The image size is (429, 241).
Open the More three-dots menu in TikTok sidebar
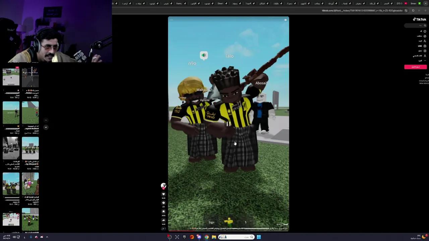(425, 61)
